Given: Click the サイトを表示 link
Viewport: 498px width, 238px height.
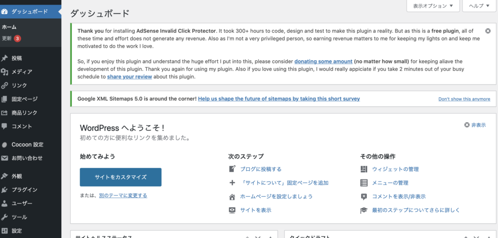Looking at the screenshot, I should [256, 210].
